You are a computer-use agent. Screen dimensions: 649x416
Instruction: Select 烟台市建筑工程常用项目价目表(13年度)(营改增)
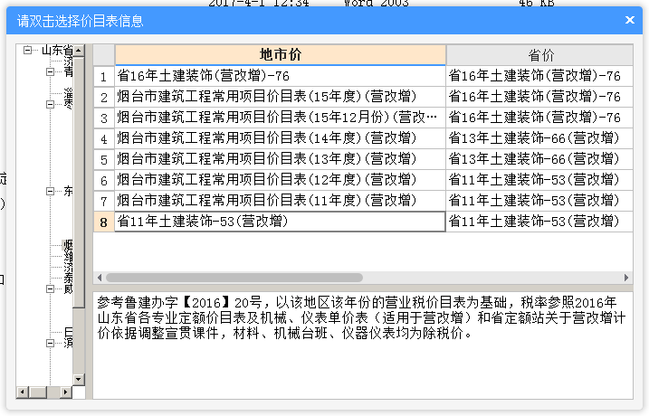281,159
